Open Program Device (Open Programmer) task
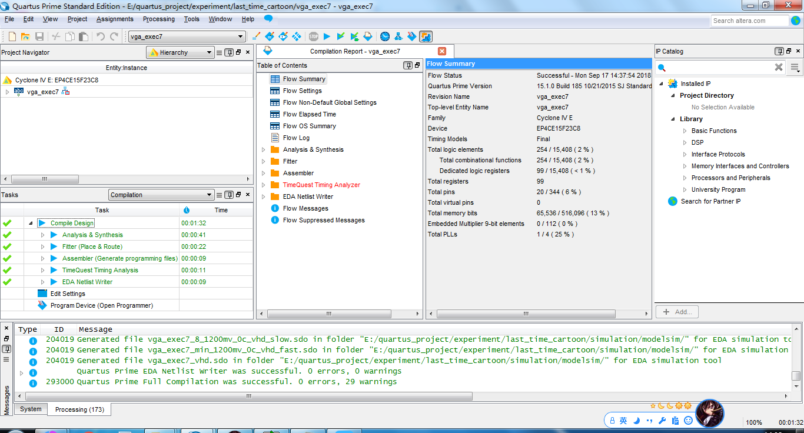 coord(102,305)
